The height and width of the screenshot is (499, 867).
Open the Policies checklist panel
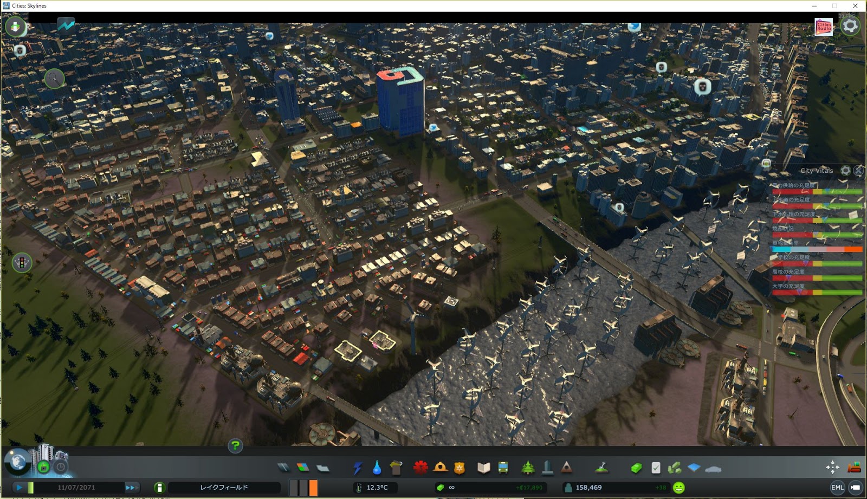[x=656, y=468]
